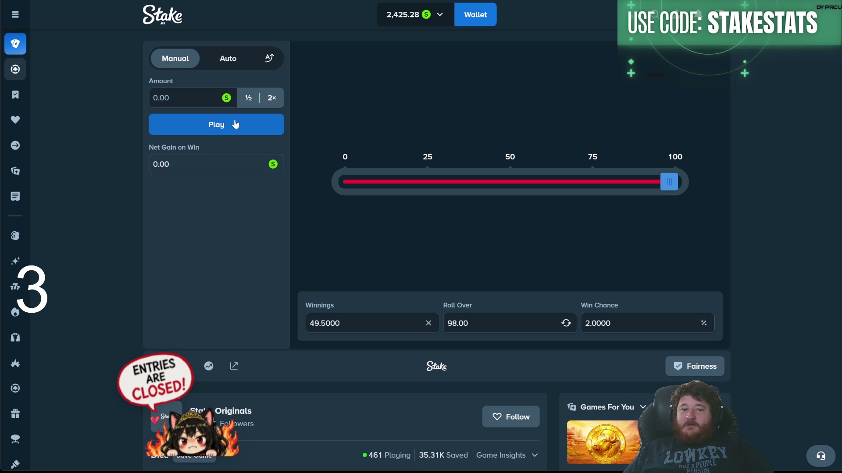Open the hamburger menu in sidebar
Image resolution: width=842 pixels, height=473 pixels.
(15, 14)
